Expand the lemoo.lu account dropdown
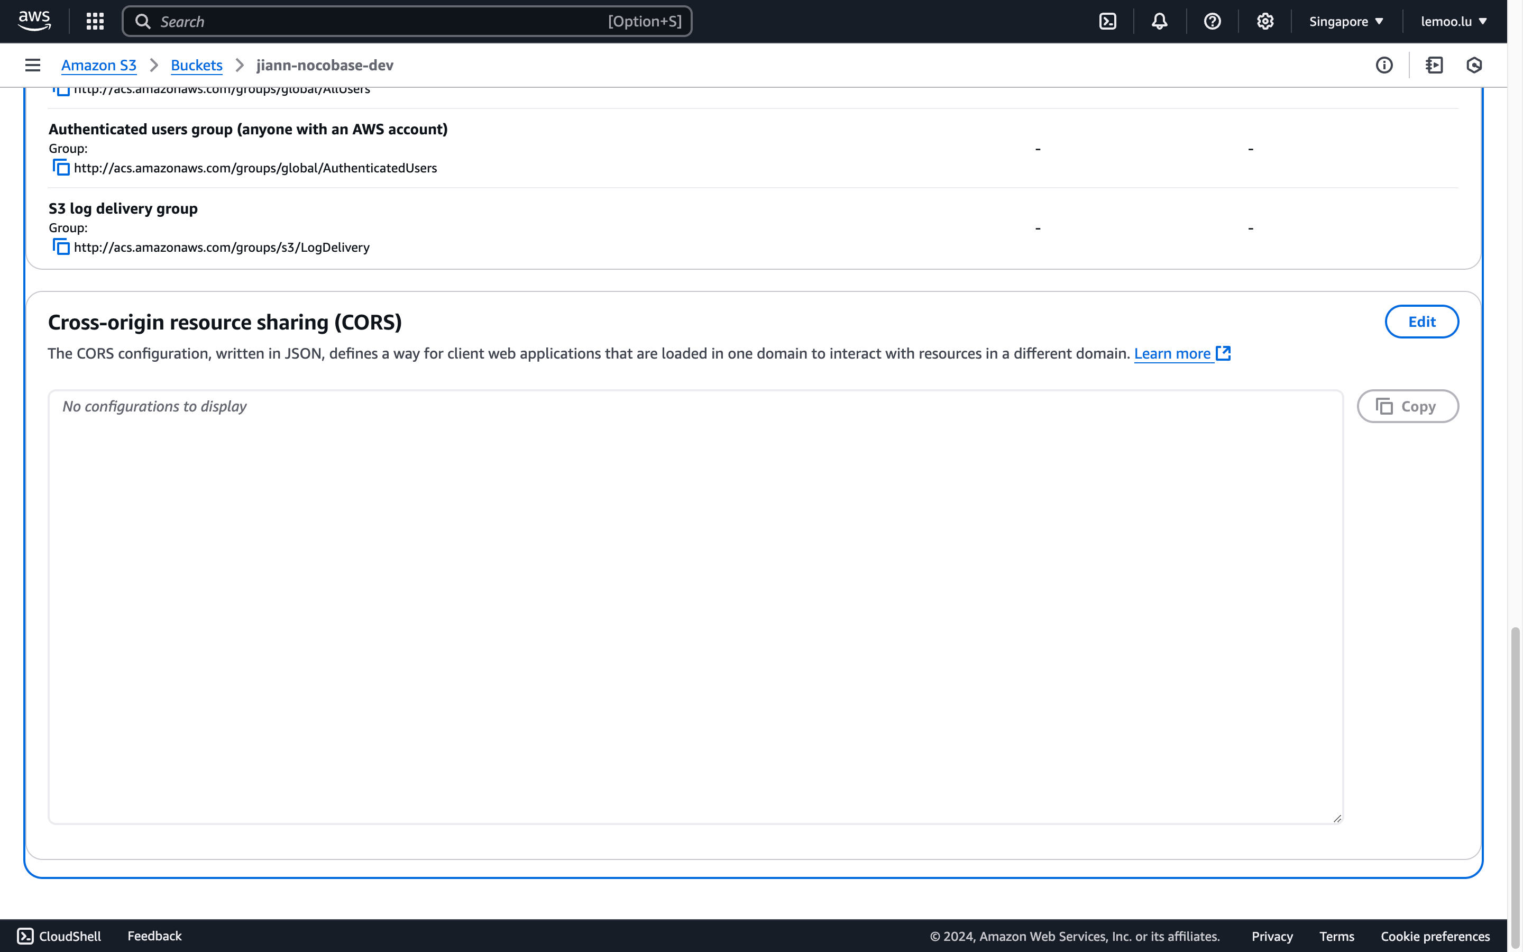 pos(1454,21)
